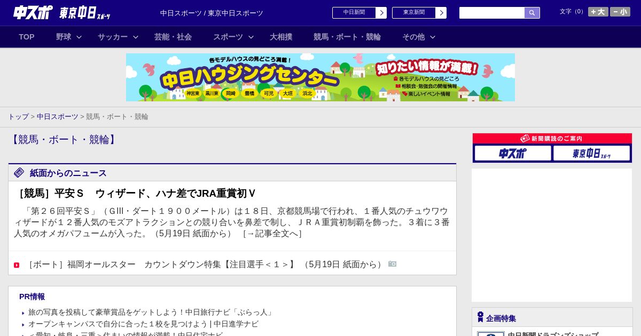This screenshot has width=641, height=336.
Task: Open 中日新聞 site link button
Action: pos(354,13)
